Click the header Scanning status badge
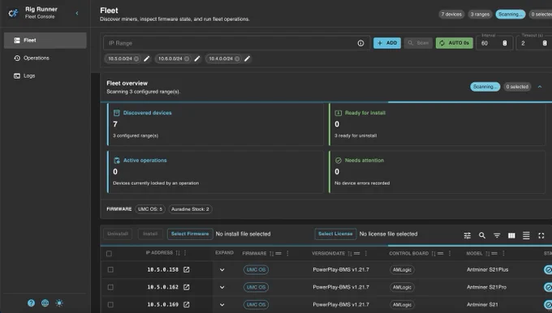The image size is (552, 313). 511,14
